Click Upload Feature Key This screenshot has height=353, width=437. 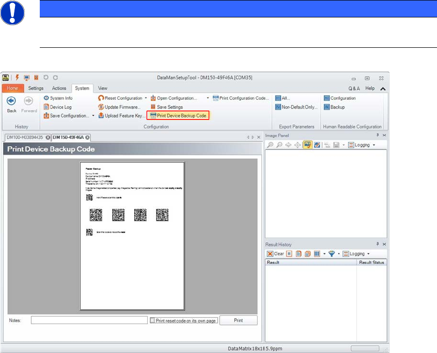click(122, 116)
